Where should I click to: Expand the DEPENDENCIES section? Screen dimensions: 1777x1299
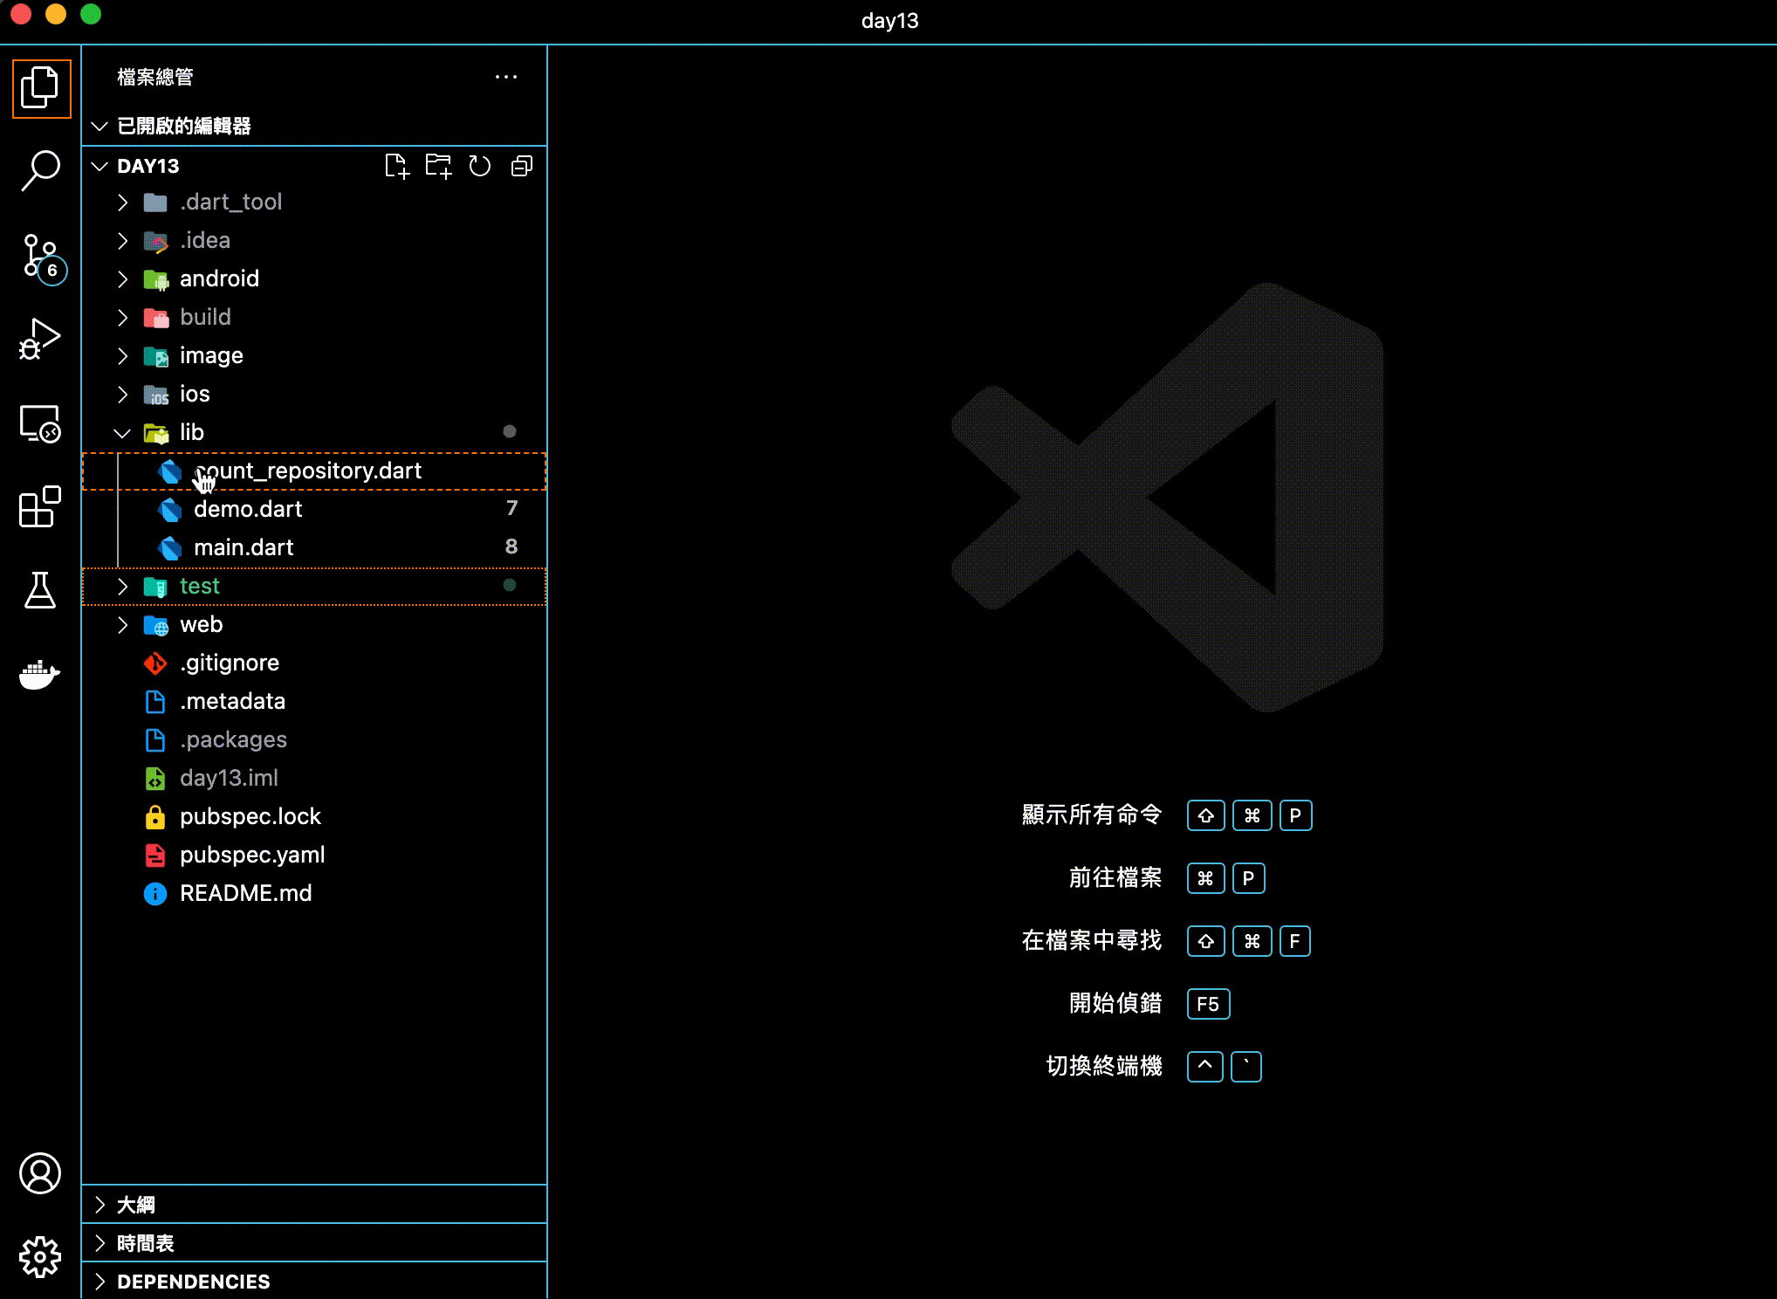point(193,1282)
